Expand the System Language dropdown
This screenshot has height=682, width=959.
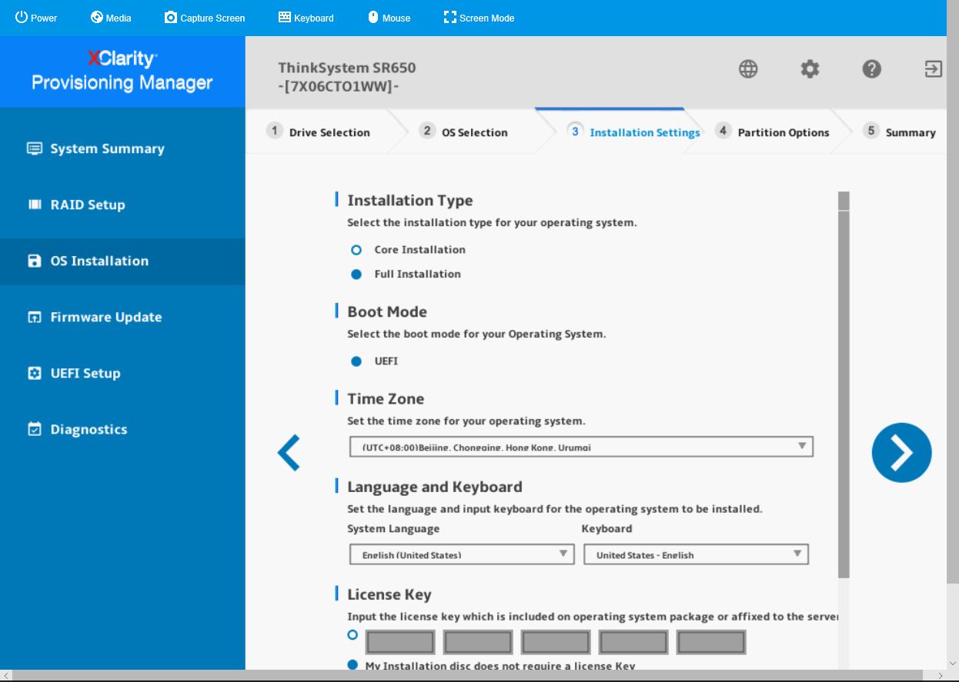[x=462, y=554]
